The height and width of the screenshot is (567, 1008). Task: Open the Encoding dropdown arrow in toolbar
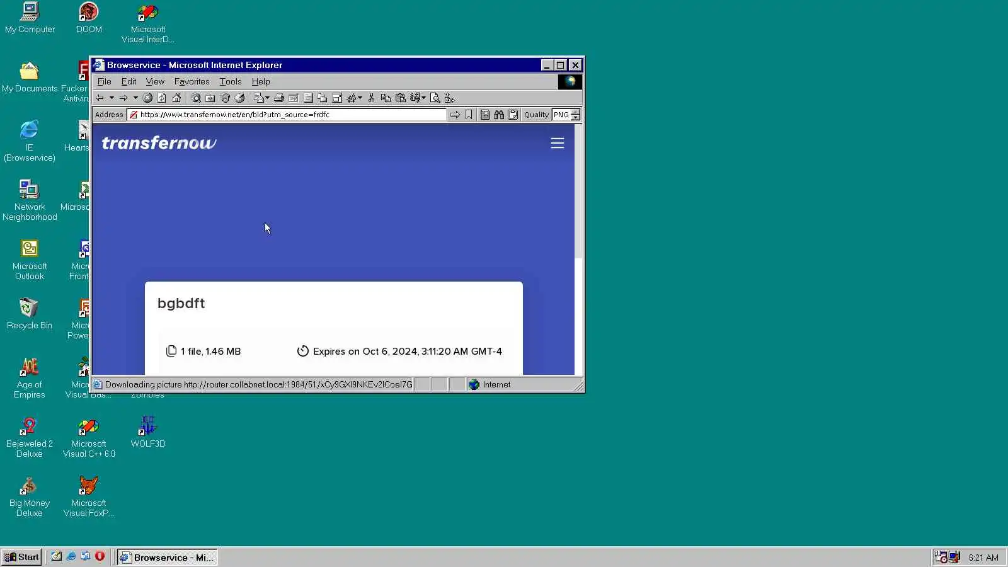[x=424, y=98]
